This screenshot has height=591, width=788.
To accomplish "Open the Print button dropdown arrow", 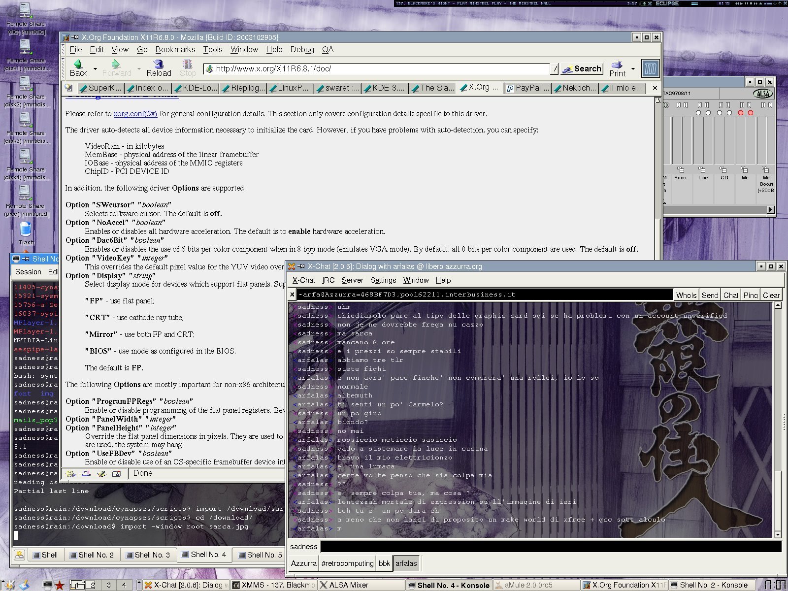I will pos(633,68).
